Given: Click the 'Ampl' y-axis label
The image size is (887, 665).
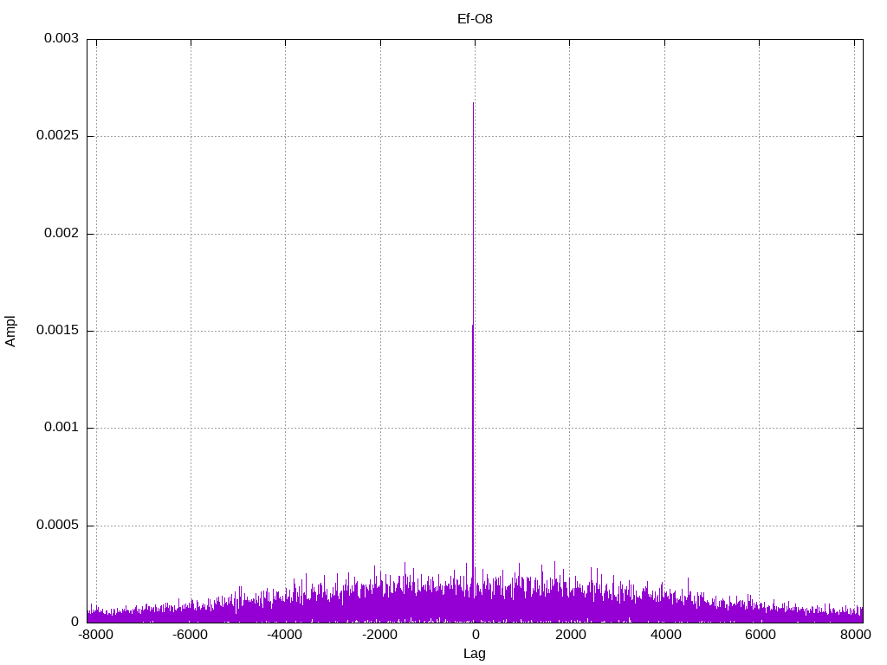Looking at the screenshot, I should pos(10,332).
